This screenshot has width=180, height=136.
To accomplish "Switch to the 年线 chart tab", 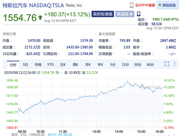I will (38, 65).
